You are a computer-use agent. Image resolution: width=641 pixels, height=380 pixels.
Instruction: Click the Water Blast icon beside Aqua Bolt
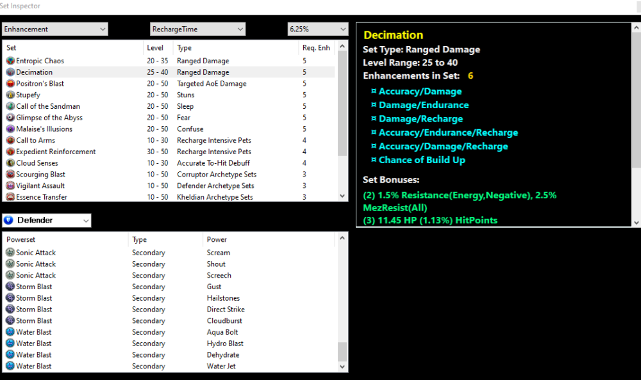(x=10, y=333)
